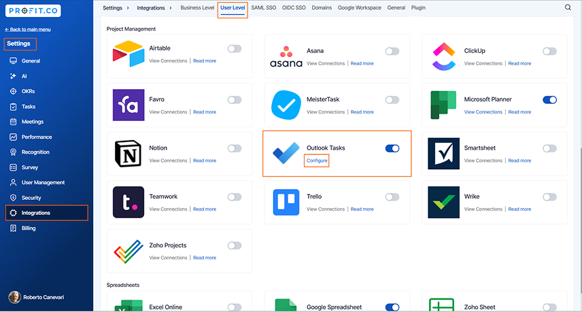Open the SAML SSO tab
582x312 pixels.
(264, 7)
